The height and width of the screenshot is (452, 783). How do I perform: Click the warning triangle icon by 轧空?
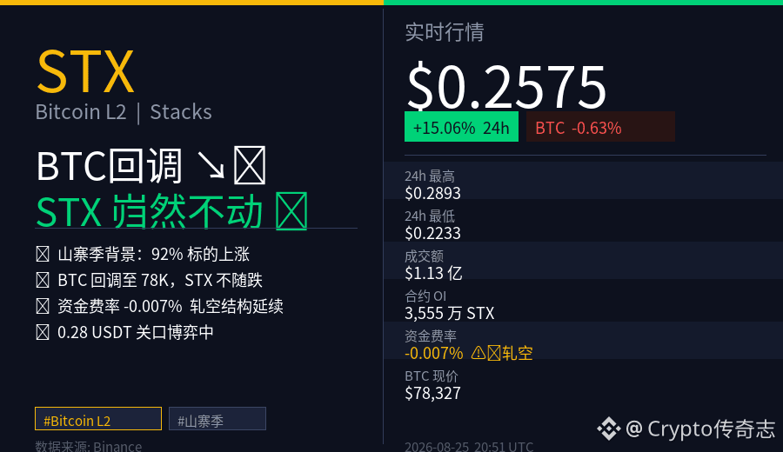point(478,353)
